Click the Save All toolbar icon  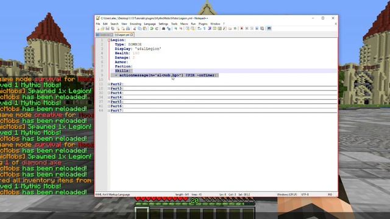coord(112,29)
